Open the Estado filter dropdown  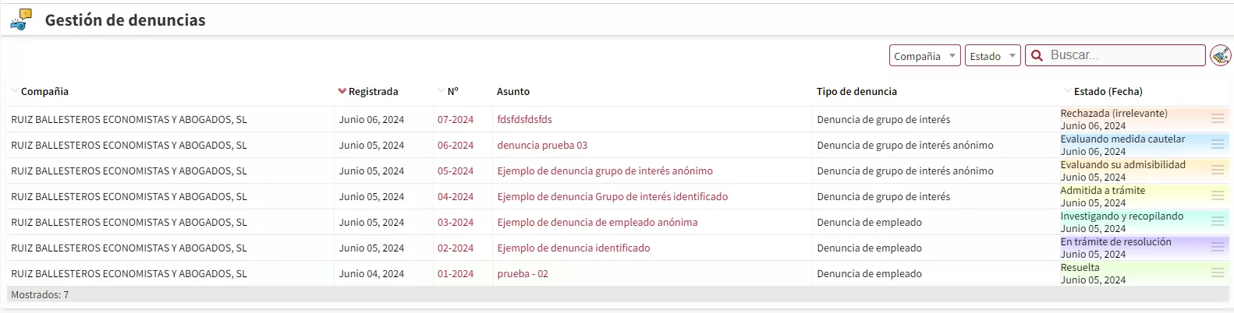click(992, 55)
